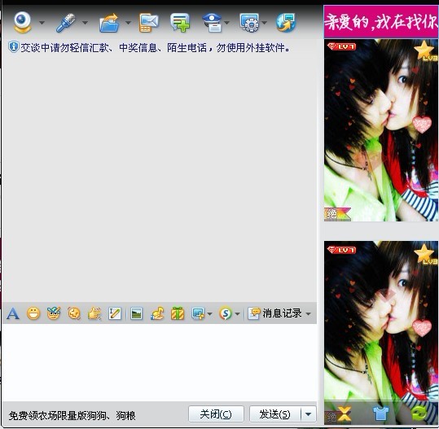Screen dimensions: 439x429
Task: Insert a picture into the message
Action: point(136,313)
